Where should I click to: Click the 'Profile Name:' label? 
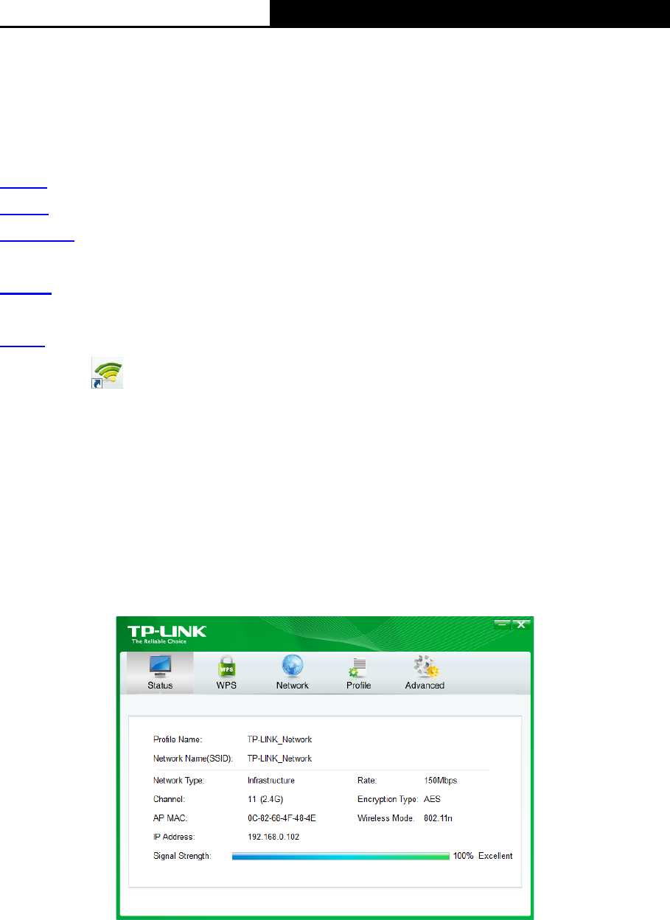(x=178, y=739)
